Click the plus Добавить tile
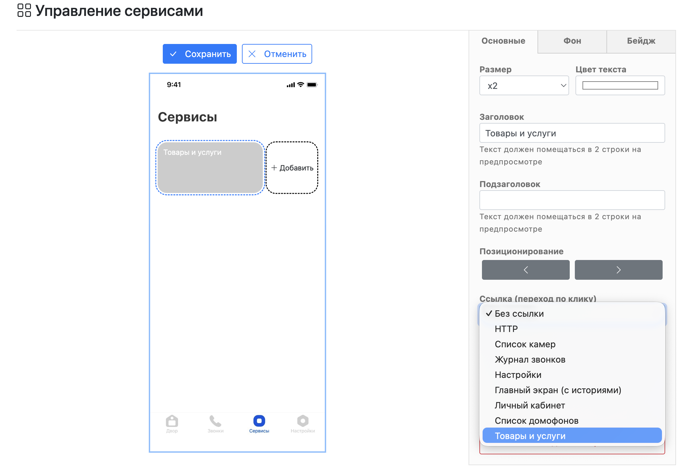The image size is (699, 469). [x=292, y=168]
